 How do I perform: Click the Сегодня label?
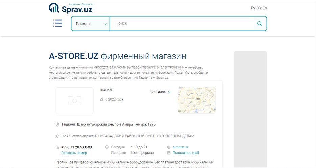pos(118,147)
